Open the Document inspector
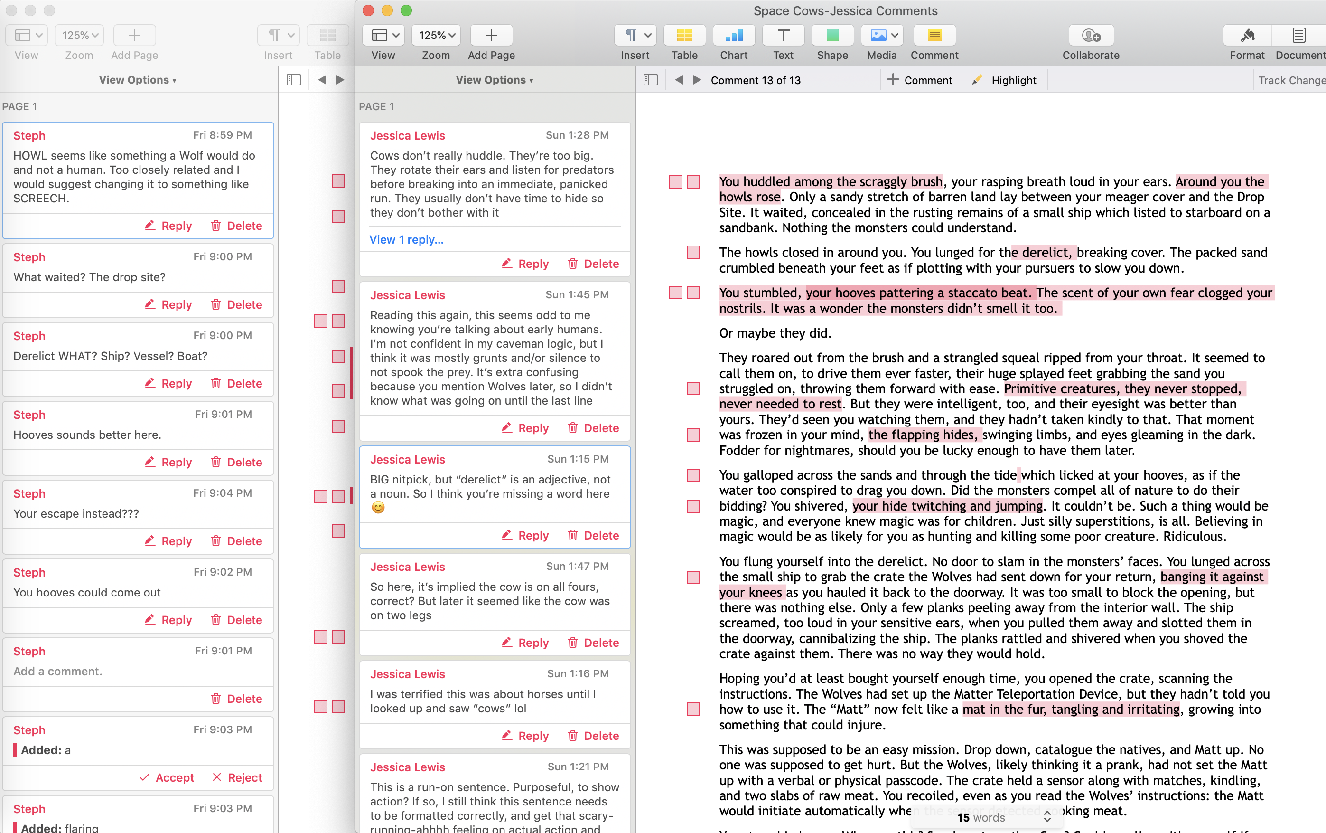Screen dimensions: 1326x833 (x=1299, y=35)
